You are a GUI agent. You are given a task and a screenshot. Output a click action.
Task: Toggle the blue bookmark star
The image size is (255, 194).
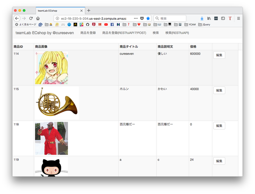[x=148, y=18]
